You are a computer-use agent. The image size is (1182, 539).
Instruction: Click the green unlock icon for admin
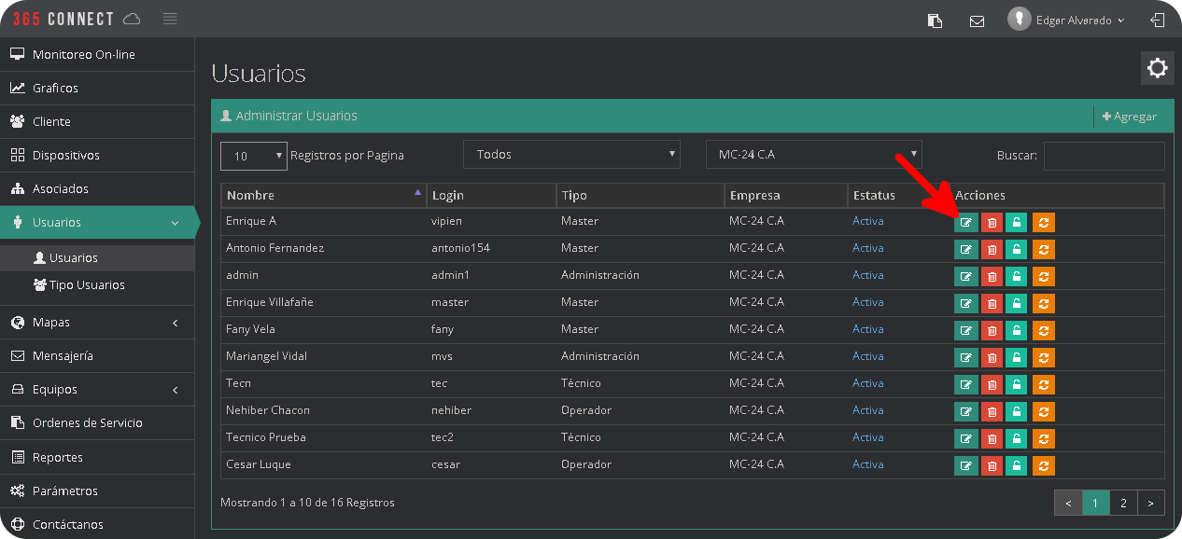click(1016, 276)
